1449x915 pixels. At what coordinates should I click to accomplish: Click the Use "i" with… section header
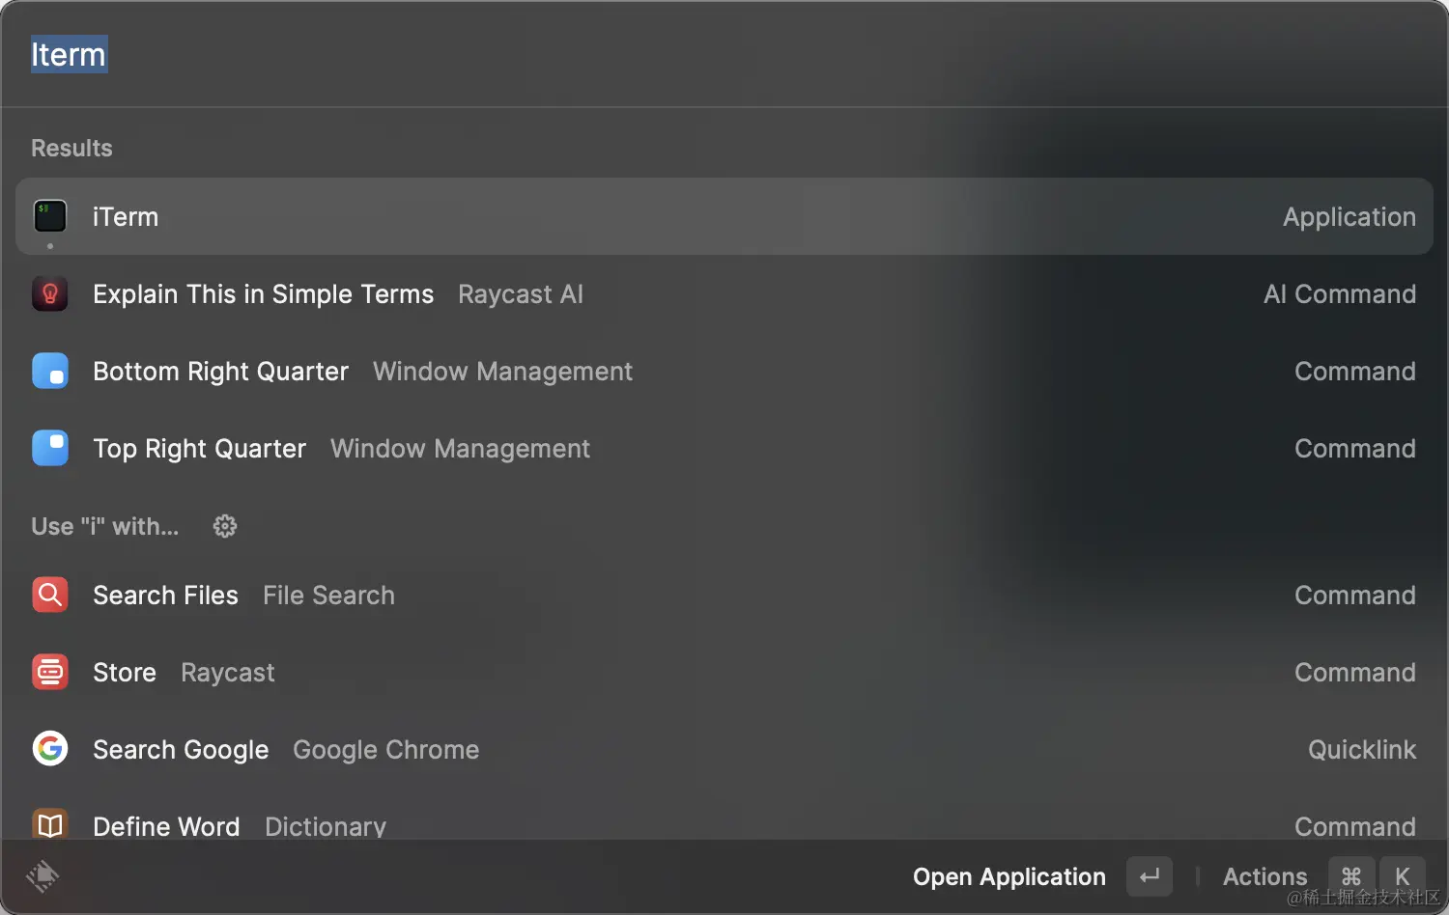point(104,526)
